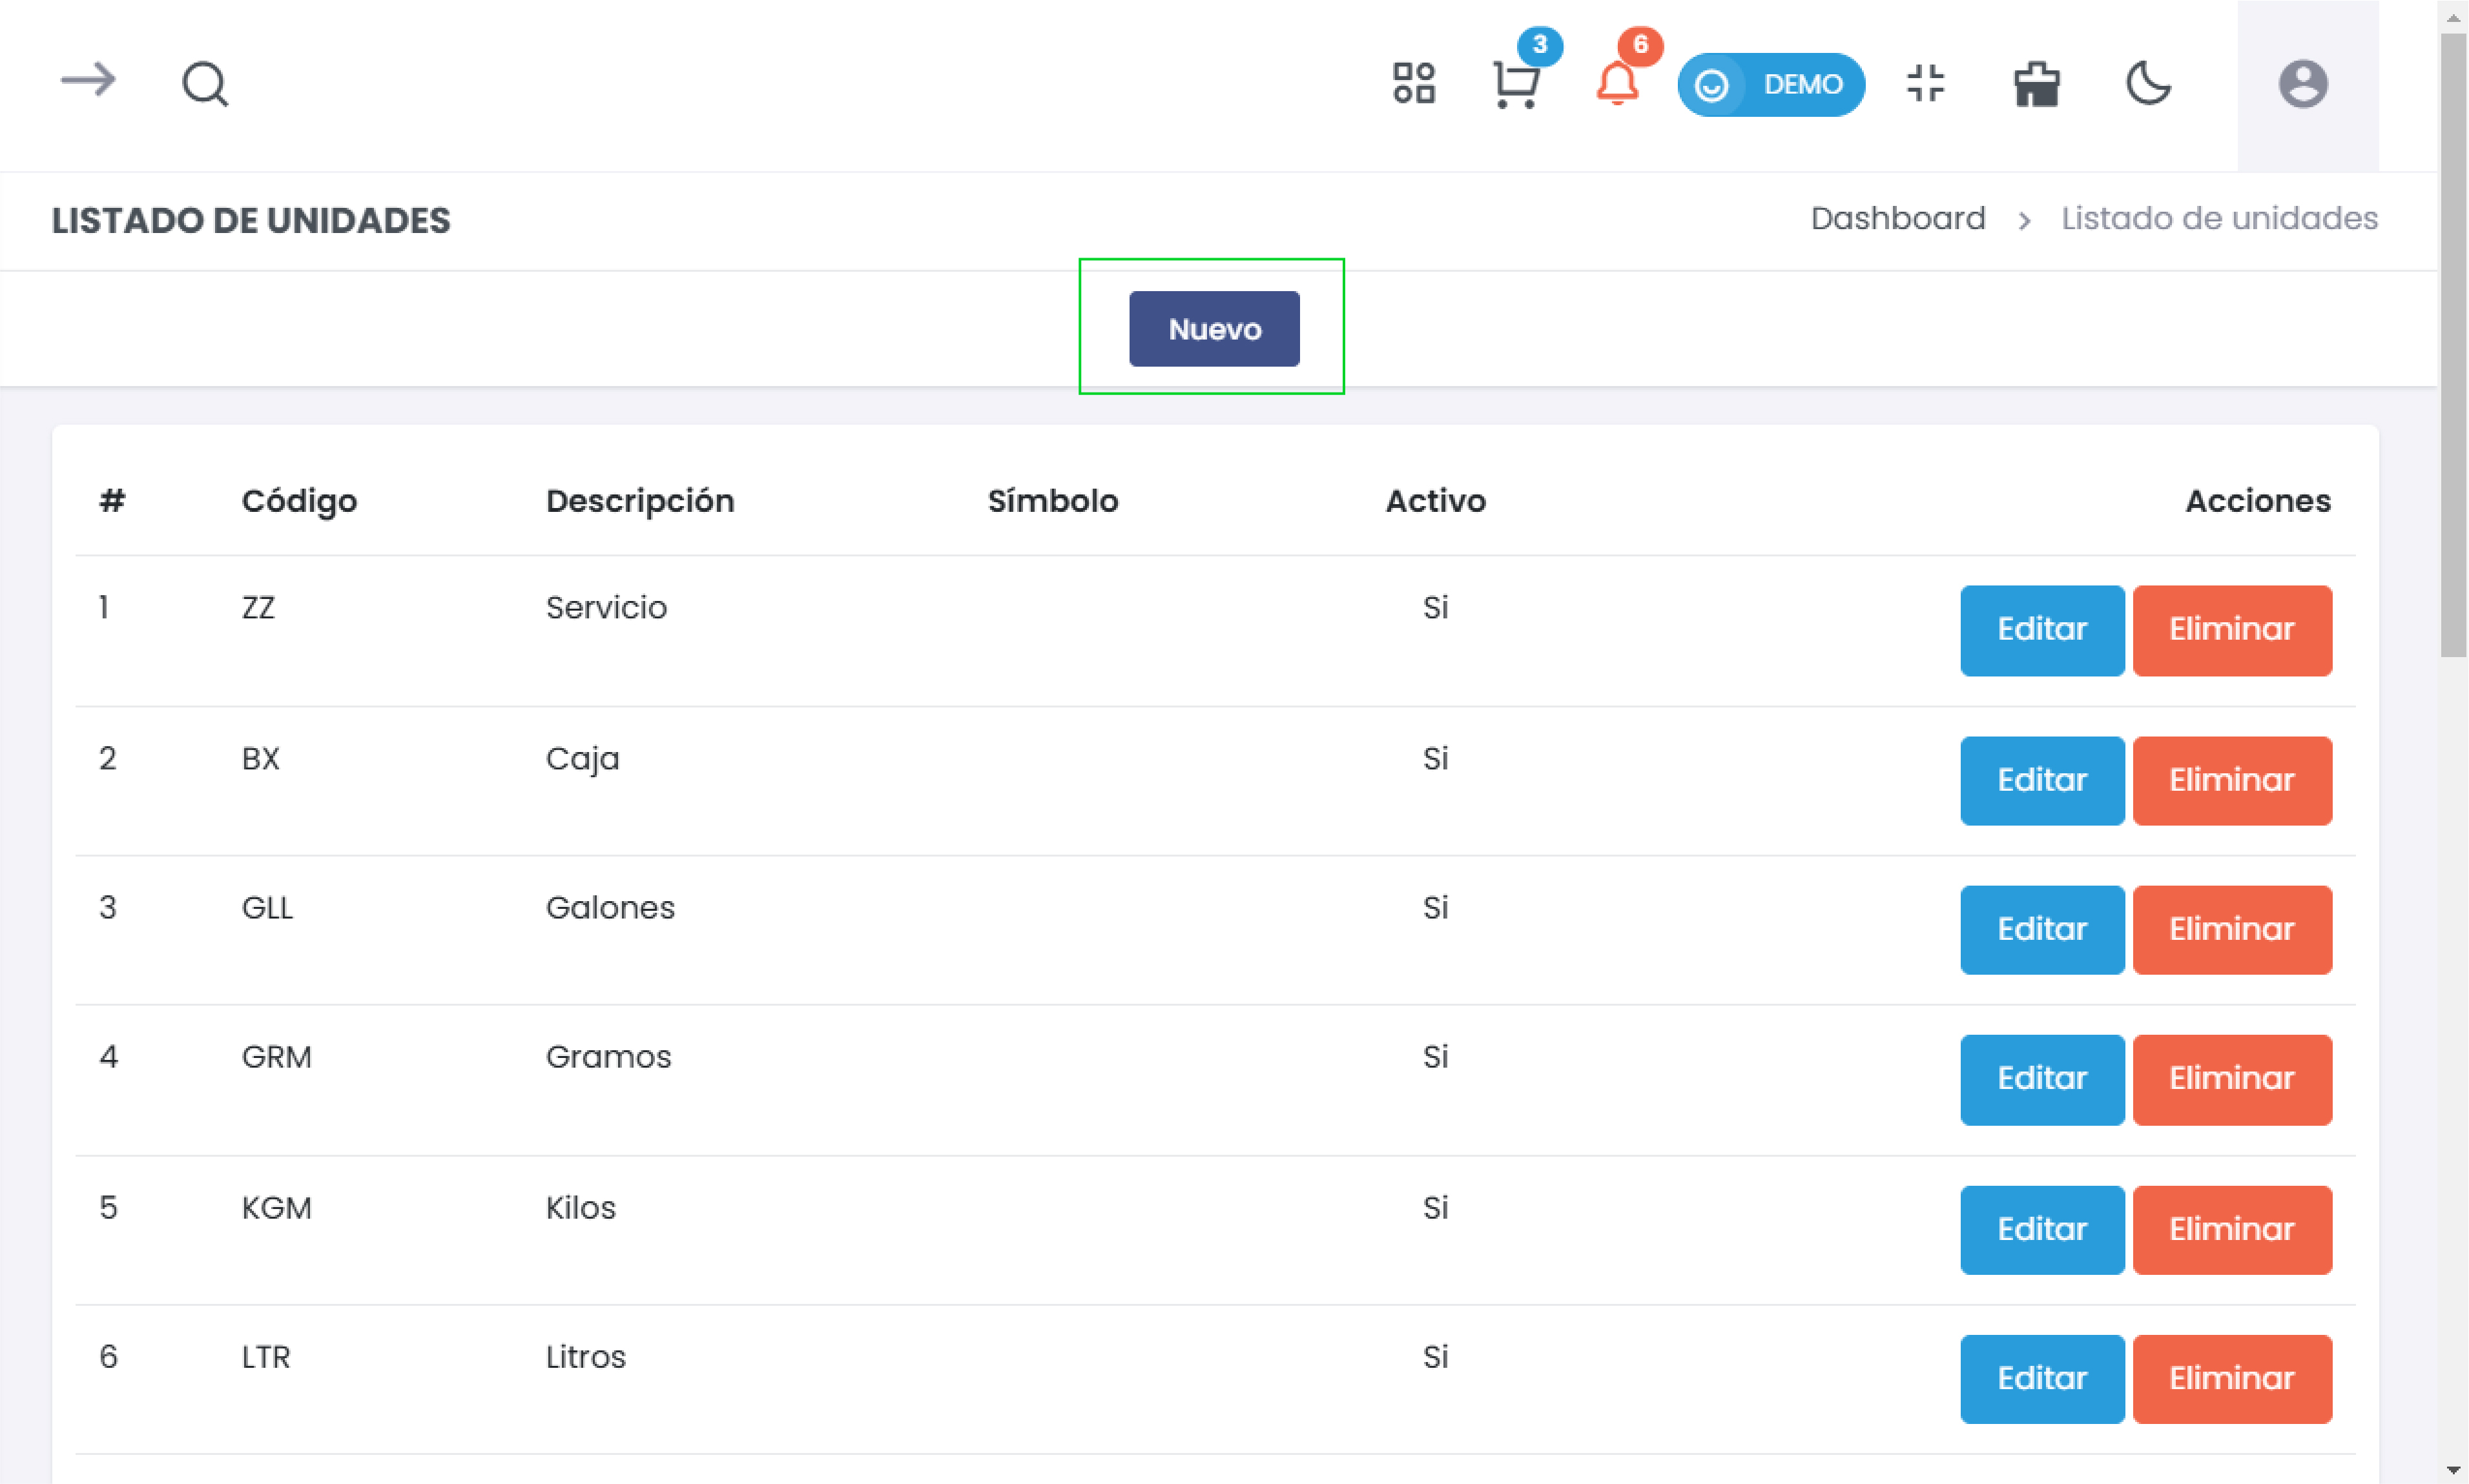Edit the Kilos unit row
The height and width of the screenshot is (1484, 2469).
(2041, 1229)
